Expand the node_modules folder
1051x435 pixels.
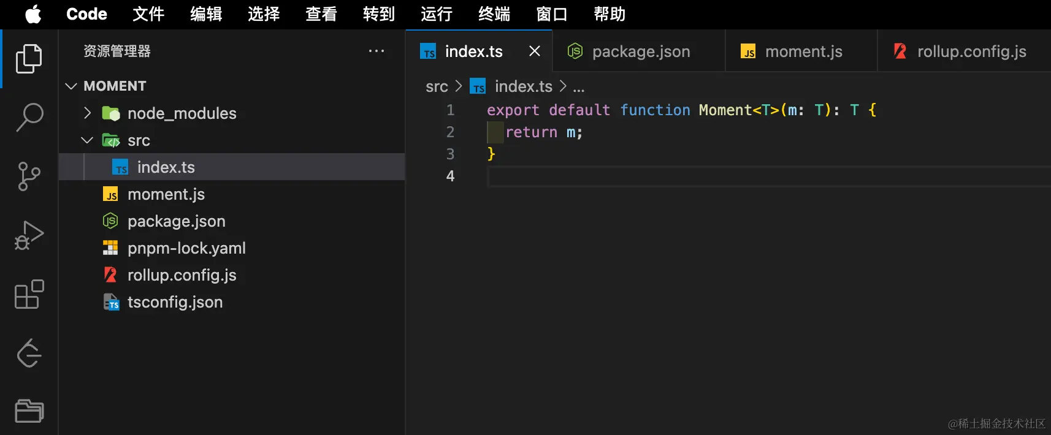[x=87, y=113]
